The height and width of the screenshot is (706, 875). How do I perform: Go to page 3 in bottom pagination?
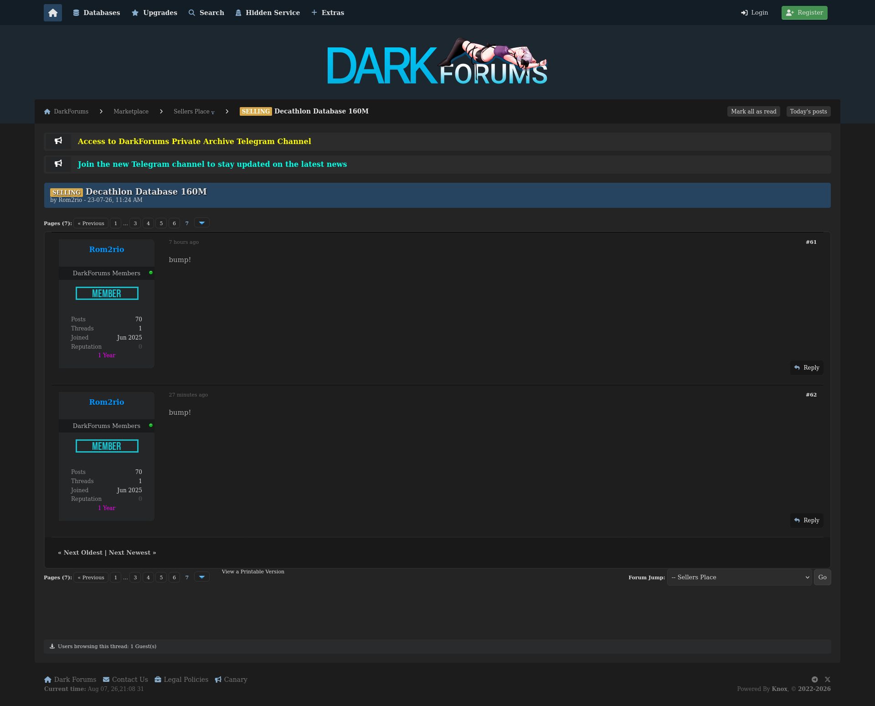(135, 577)
